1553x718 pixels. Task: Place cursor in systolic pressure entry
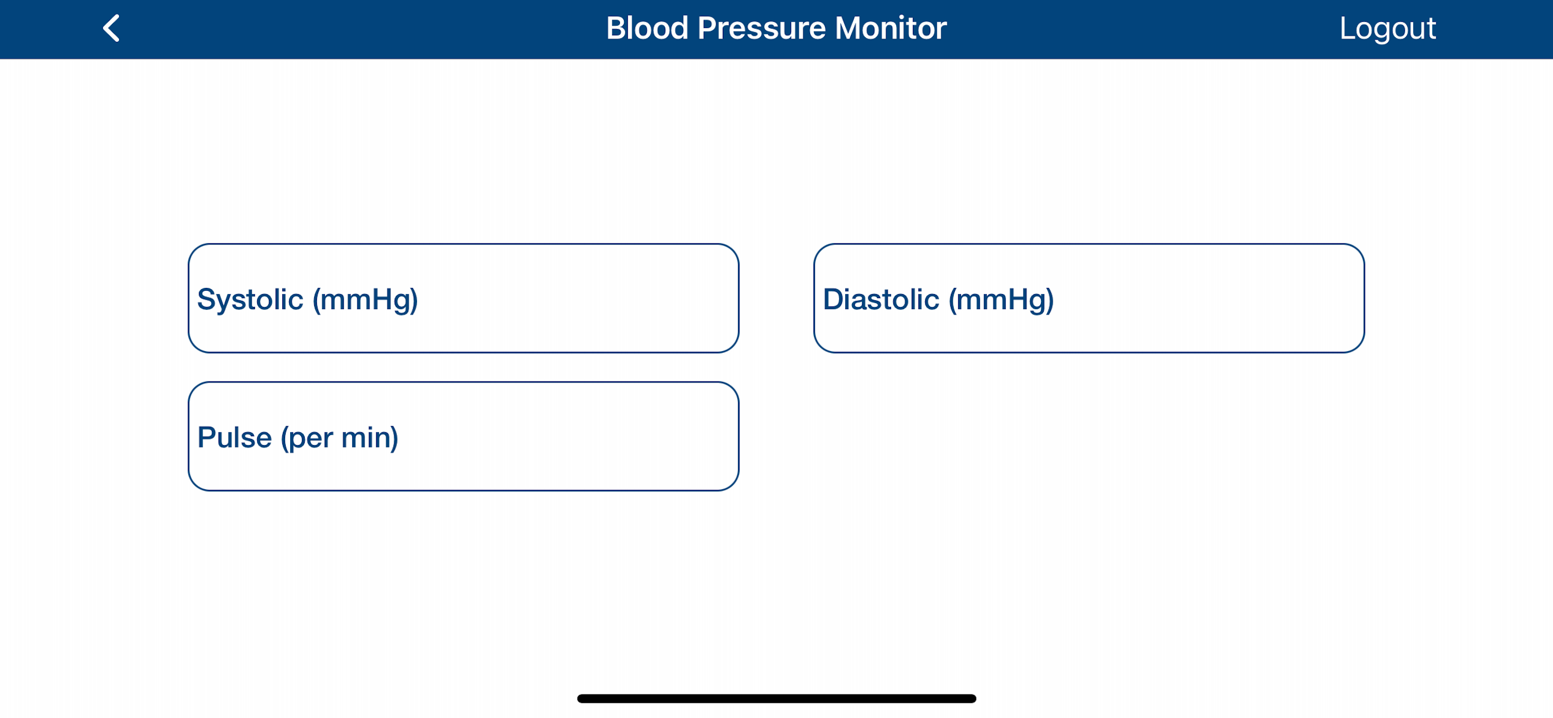tap(463, 299)
